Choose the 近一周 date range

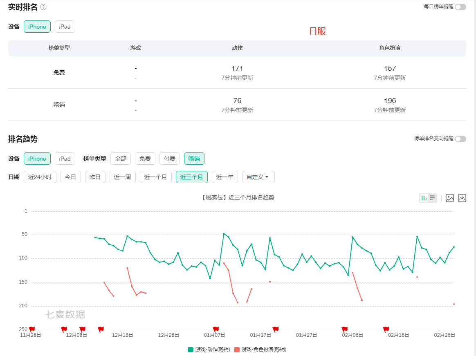tap(122, 177)
